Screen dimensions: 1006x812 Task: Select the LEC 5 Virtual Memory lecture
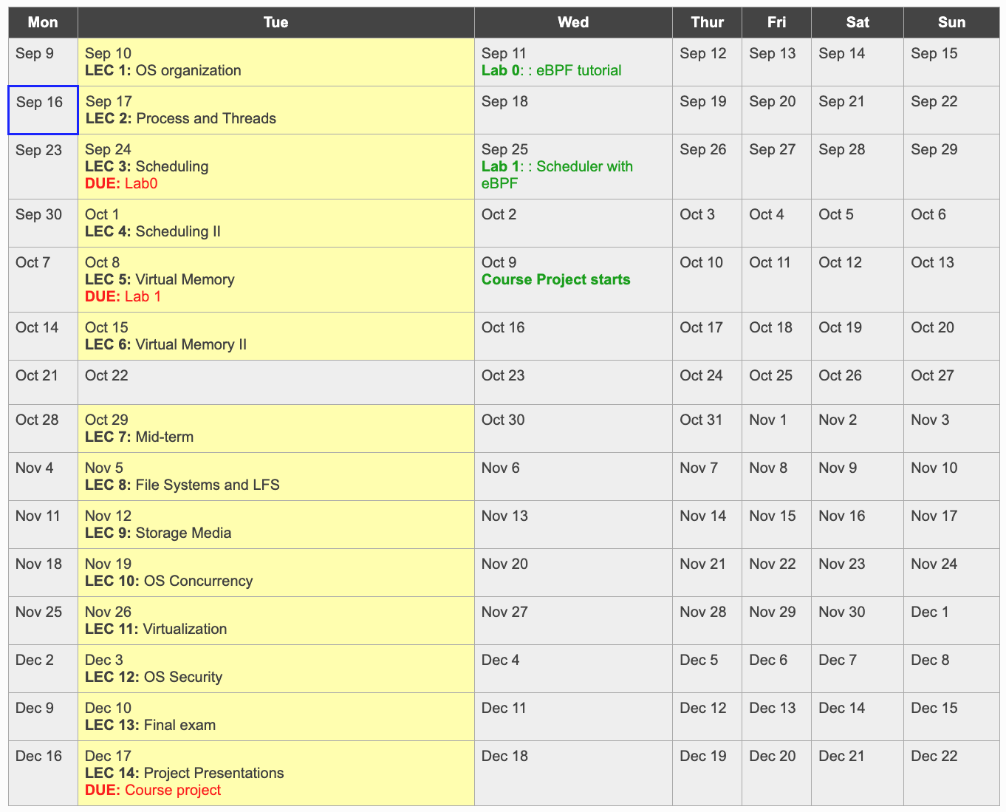[x=160, y=279]
